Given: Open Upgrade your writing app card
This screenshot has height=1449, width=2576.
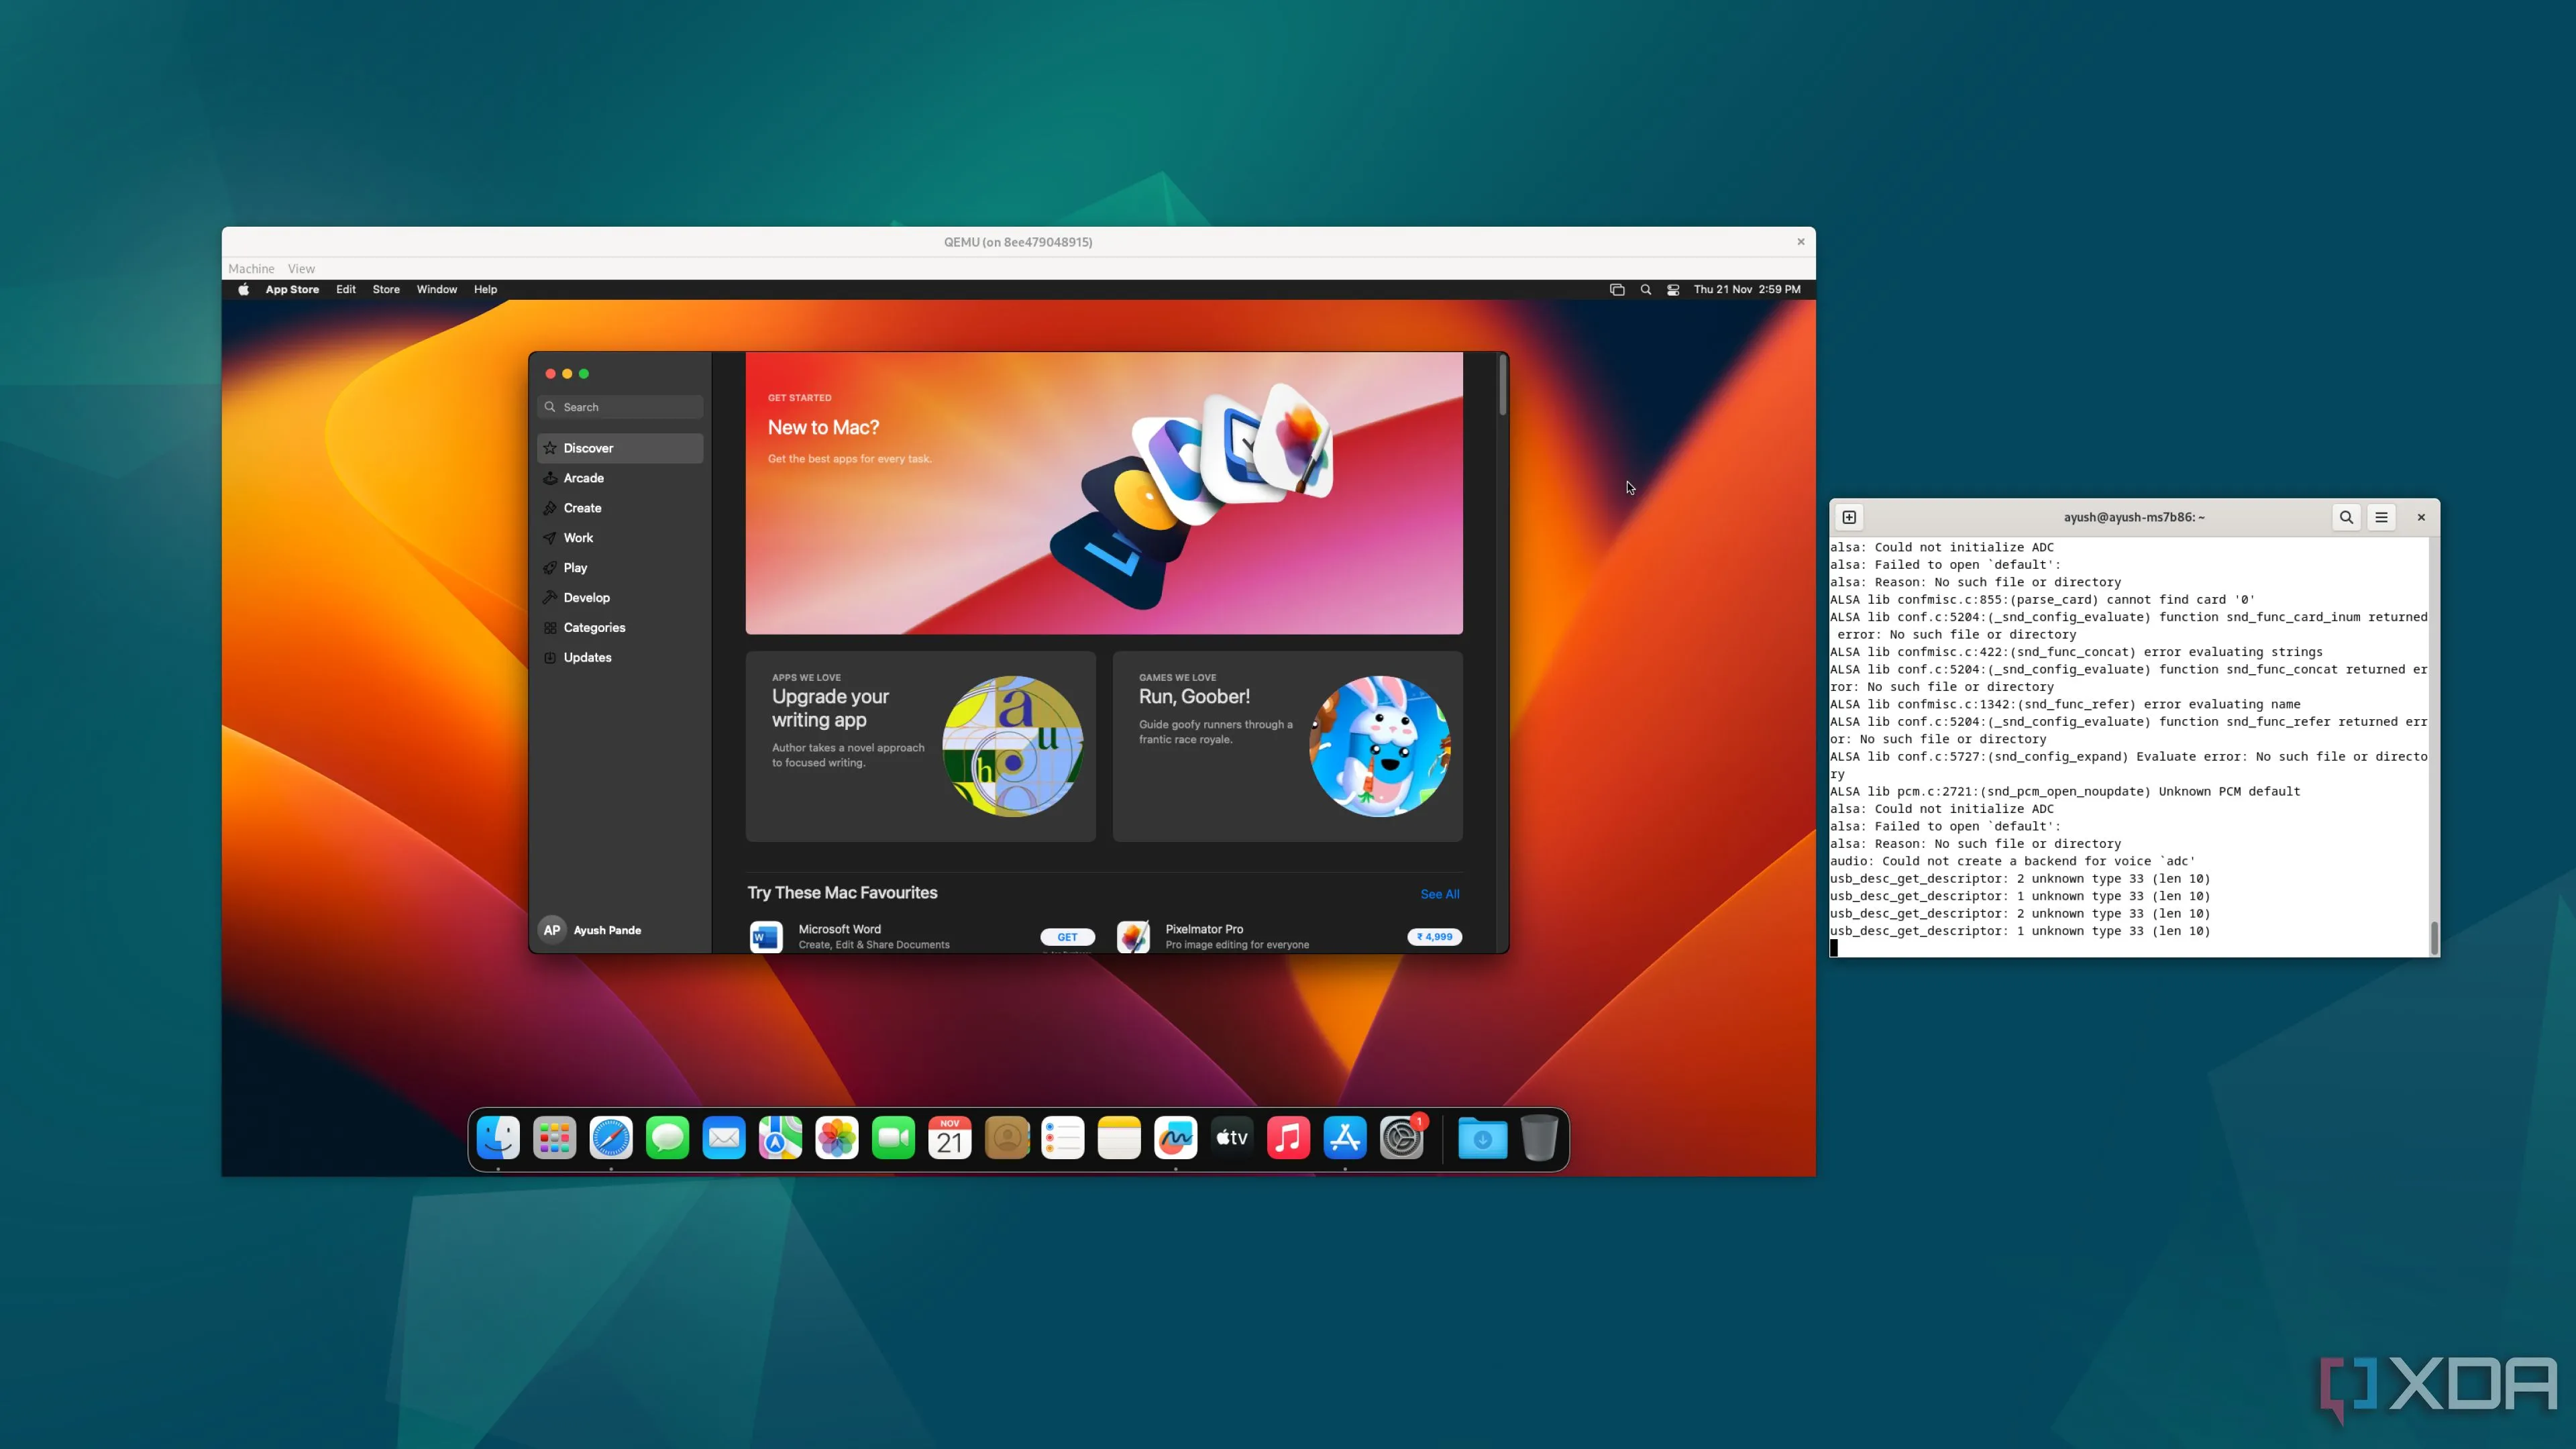Looking at the screenshot, I should [x=920, y=746].
